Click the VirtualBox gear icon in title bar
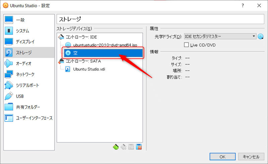Screen dimensions: 268x164 click(x=5, y=6)
